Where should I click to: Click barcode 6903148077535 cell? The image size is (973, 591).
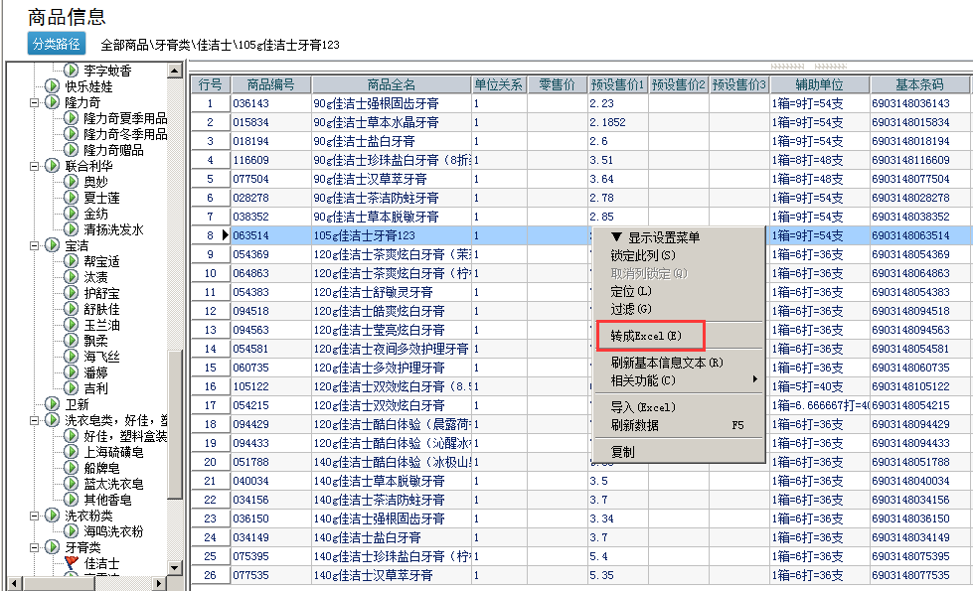(919, 575)
